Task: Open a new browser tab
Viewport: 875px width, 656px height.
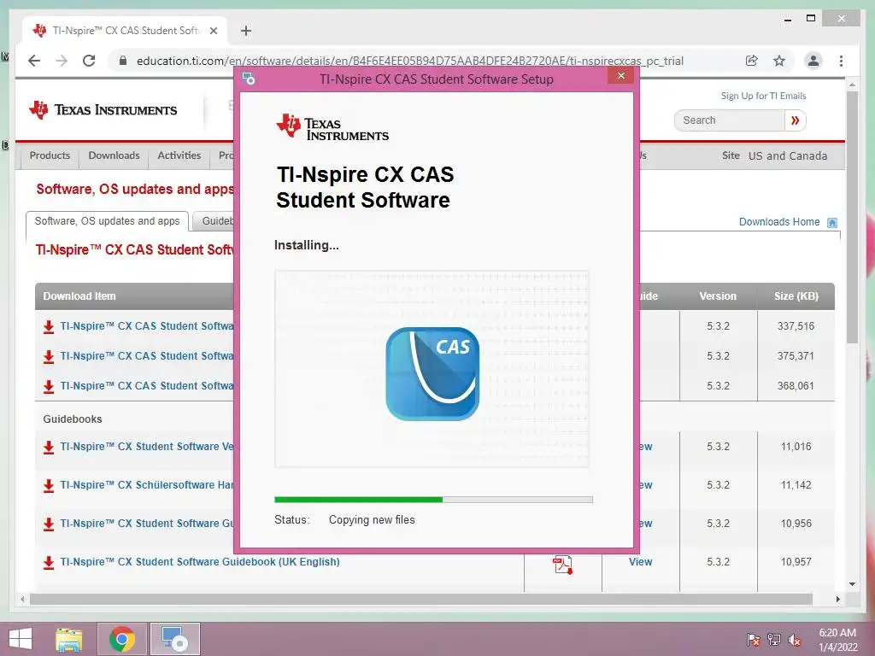Action: pos(245,31)
